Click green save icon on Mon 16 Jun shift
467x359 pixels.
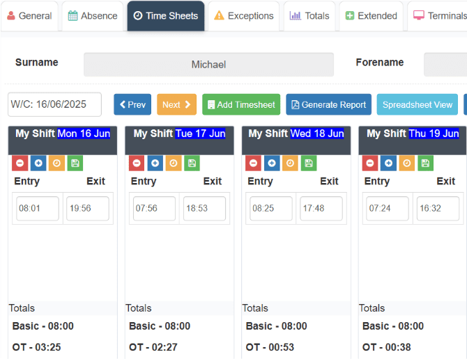coord(75,163)
